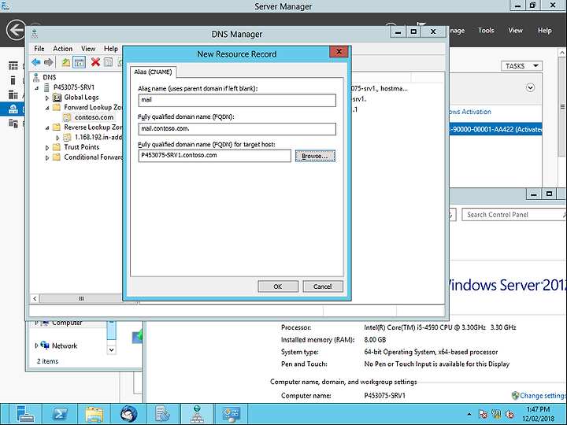Select Trust Points folder in DNS tree

81,147
